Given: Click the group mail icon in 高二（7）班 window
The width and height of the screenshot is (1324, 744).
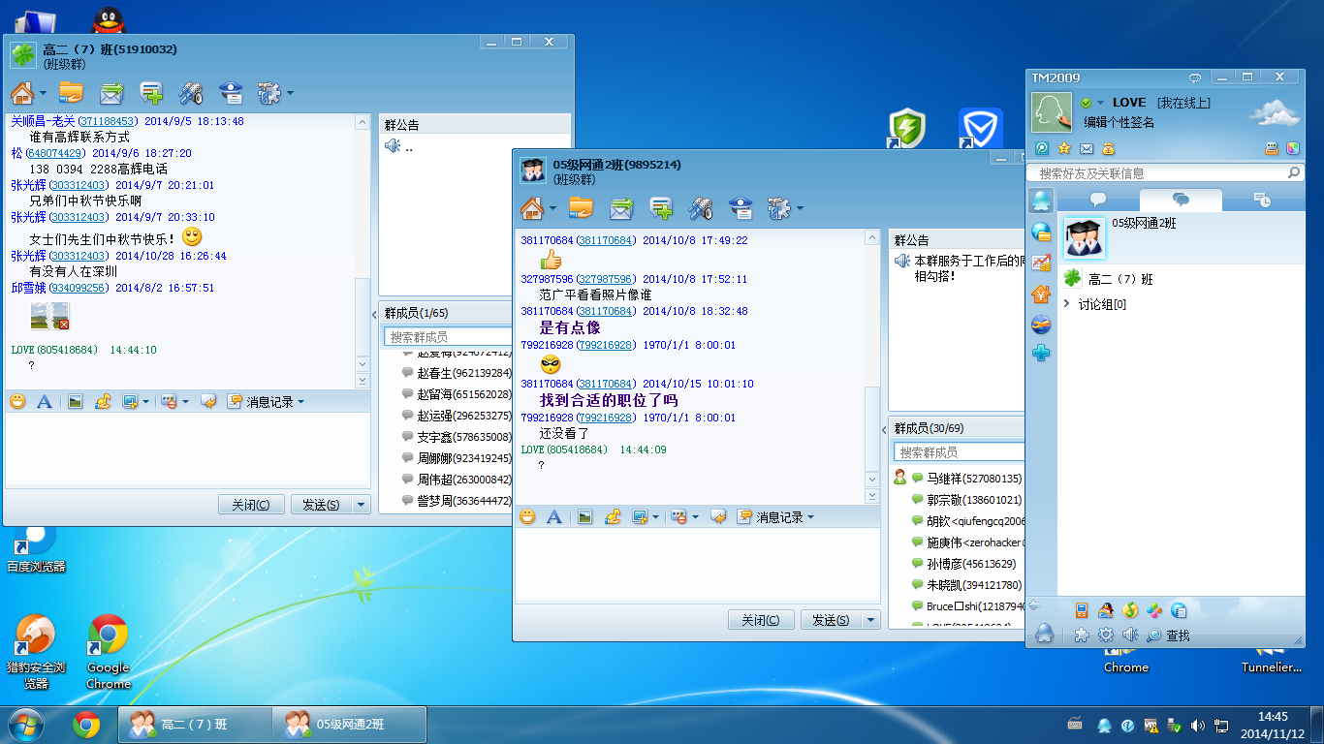Looking at the screenshot, I should click(111, 93).
